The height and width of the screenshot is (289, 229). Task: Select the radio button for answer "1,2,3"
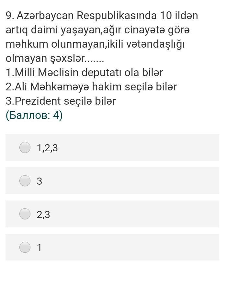(25, 147)
